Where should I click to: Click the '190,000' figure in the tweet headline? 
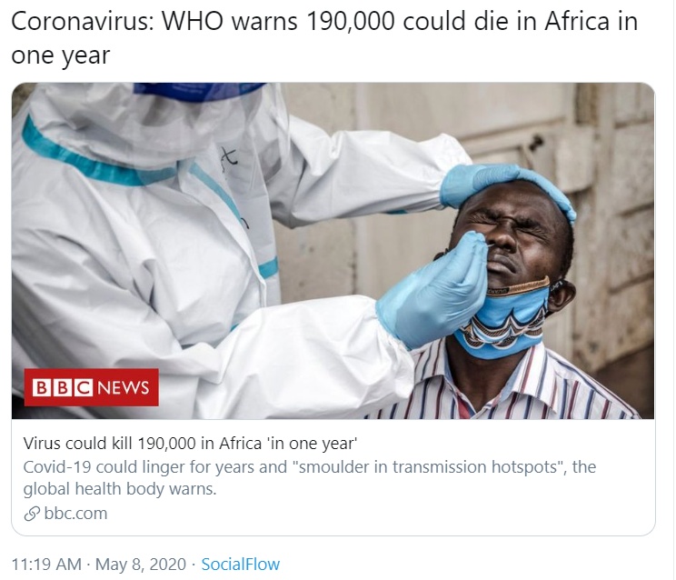click(x=351, y=22)
